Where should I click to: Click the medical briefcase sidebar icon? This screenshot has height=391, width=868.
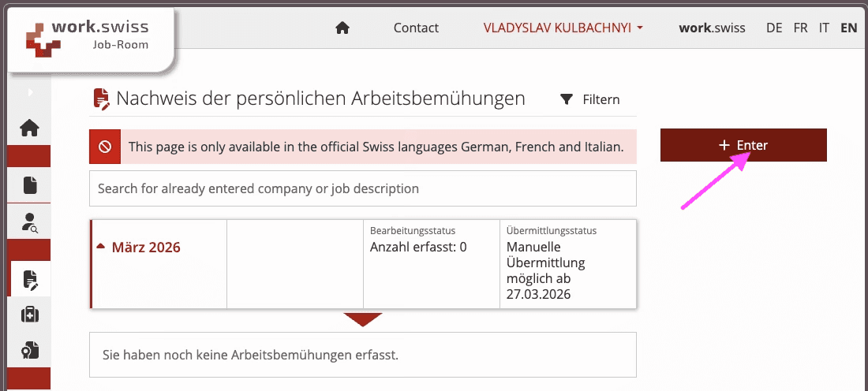click(x=29, y=315)
